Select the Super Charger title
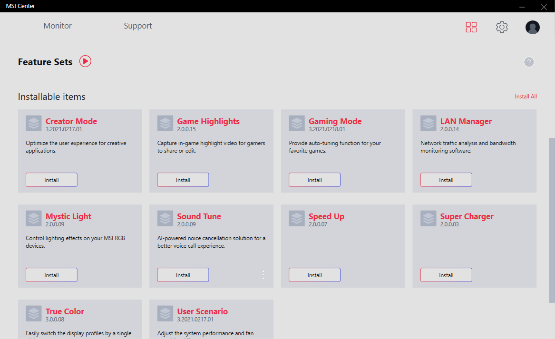The width and height of the screenshot is (555, 339). [x=467, y=216]
